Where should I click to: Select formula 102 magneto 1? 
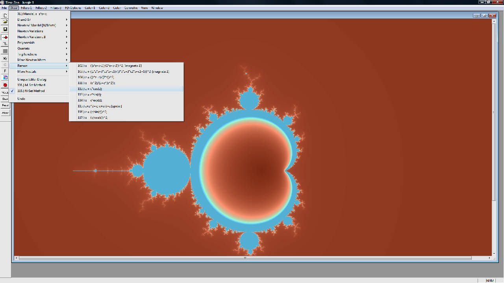click(x=126, y=66)
